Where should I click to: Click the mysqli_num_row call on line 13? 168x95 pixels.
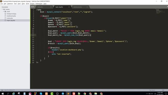(71, 35)
